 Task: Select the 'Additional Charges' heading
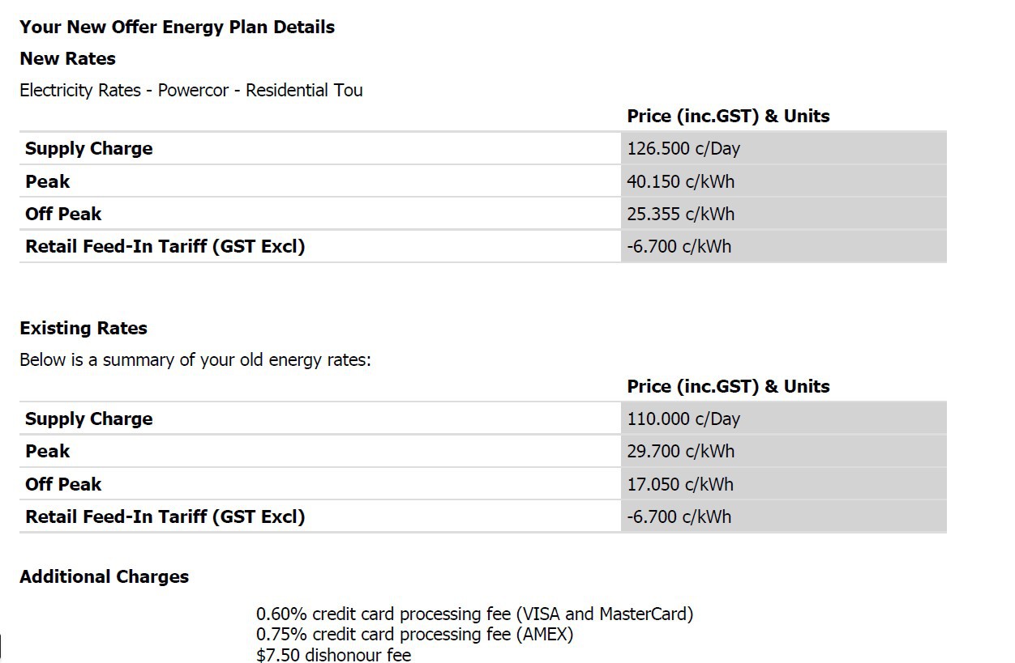[104, 576]
